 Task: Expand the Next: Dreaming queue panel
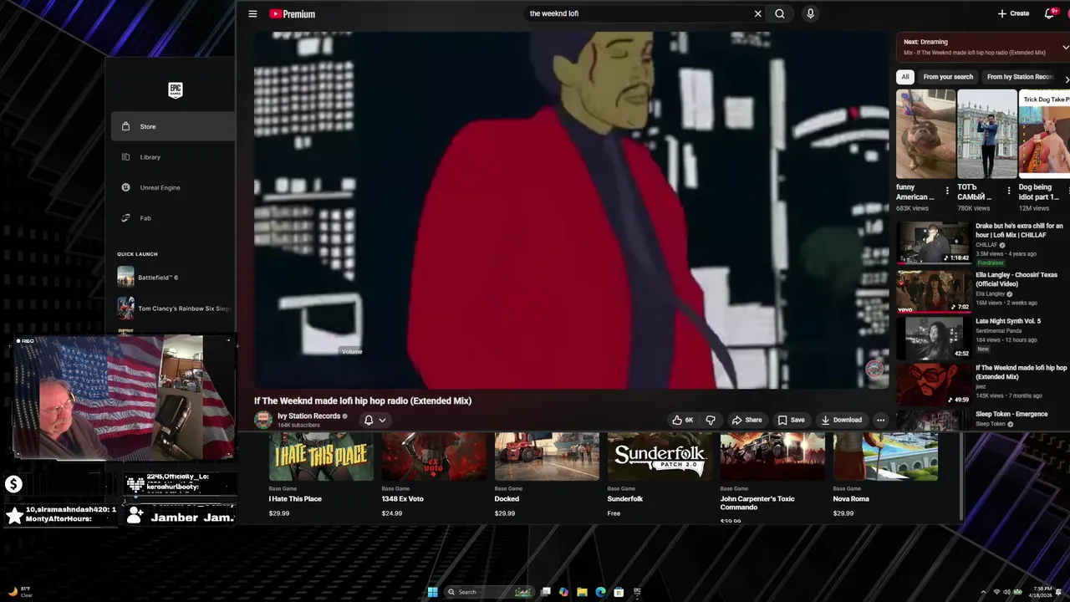point(1065,47)
